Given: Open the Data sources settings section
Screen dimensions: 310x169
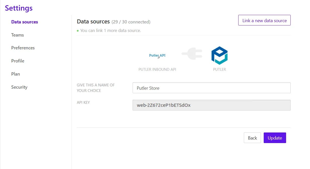Looking at the screenshot, I should 24,22.
